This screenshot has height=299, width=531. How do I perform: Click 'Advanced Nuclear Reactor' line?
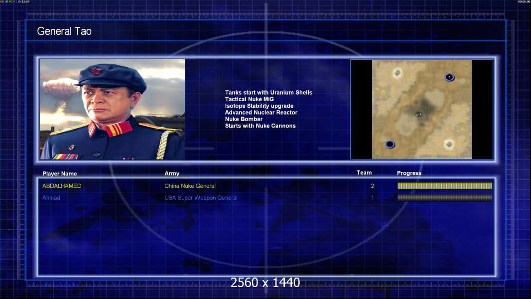pos(261,113)
